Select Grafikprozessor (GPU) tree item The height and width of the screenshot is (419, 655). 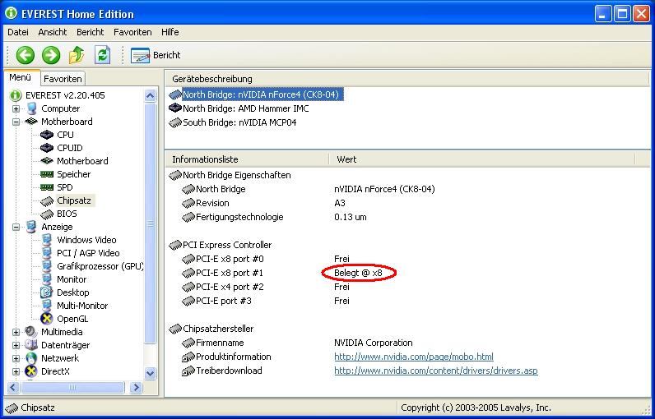[x=100, y=266]
